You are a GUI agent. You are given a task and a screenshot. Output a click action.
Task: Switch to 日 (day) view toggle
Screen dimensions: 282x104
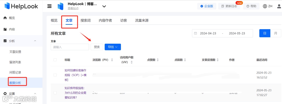tap(265, 33)
